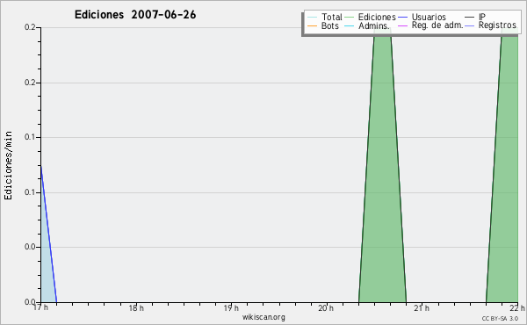
Task: Click the Ediciones/min y-axis title
Action: coord(8,165)
